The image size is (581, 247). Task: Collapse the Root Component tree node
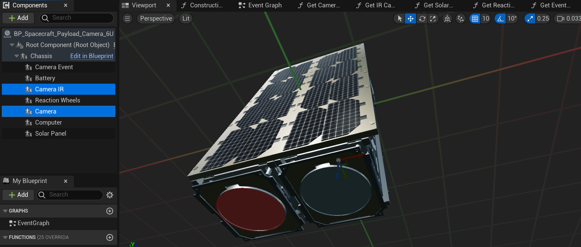(x=12, y=45)
